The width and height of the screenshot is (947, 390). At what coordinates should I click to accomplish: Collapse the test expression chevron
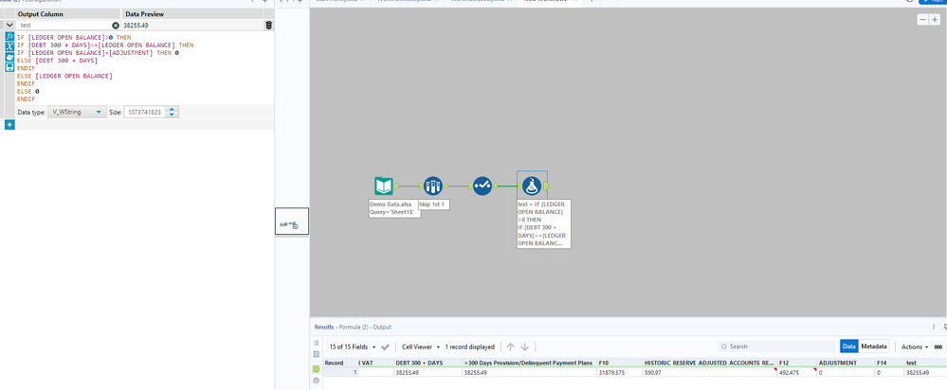point(9,26)
